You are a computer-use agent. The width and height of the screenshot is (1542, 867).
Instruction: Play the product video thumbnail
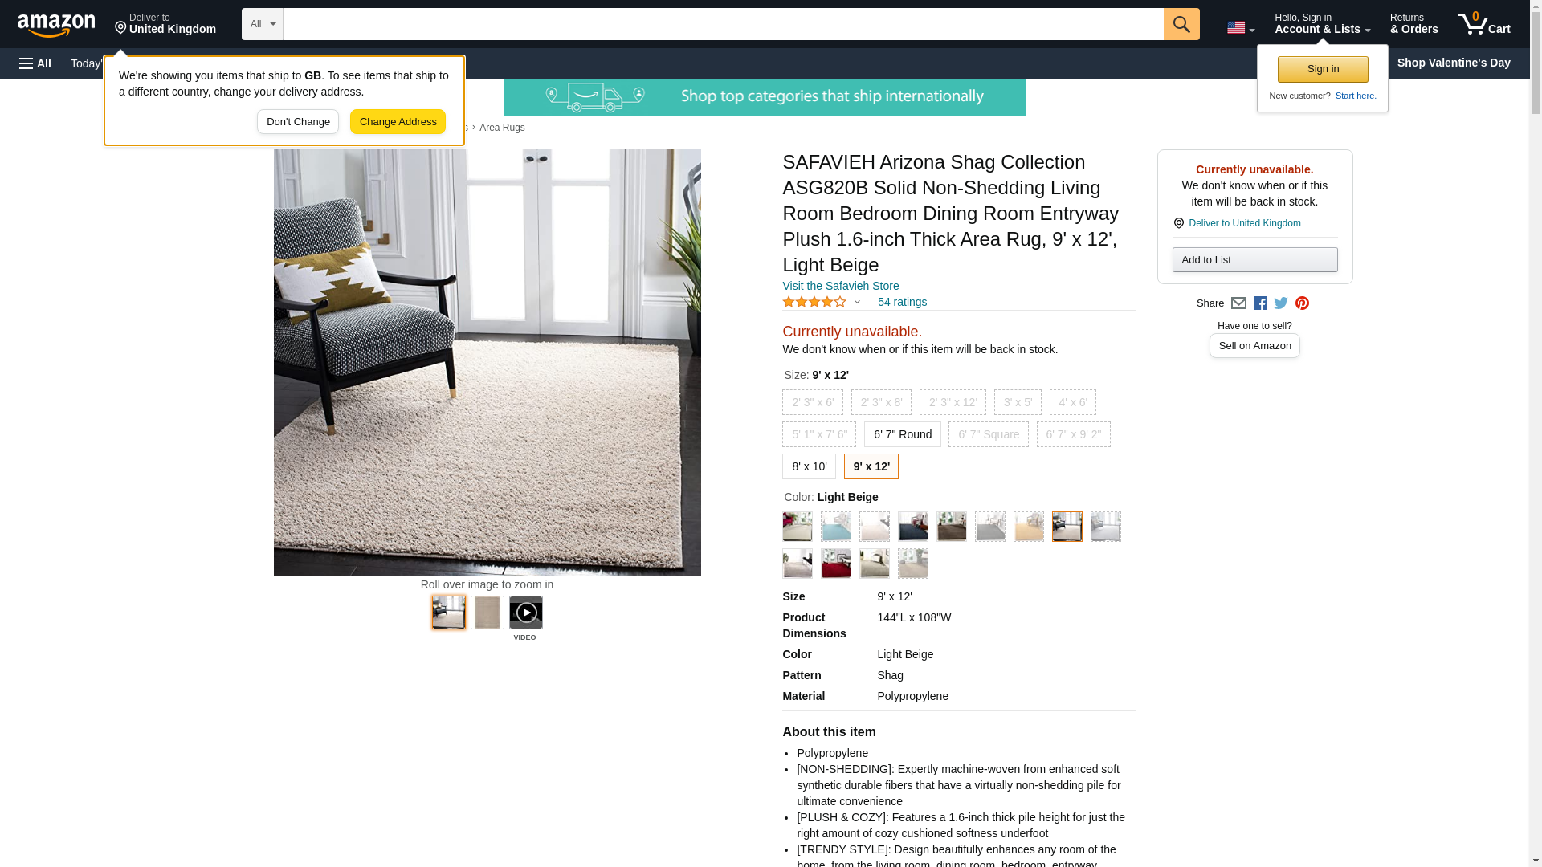coord(526,613)
